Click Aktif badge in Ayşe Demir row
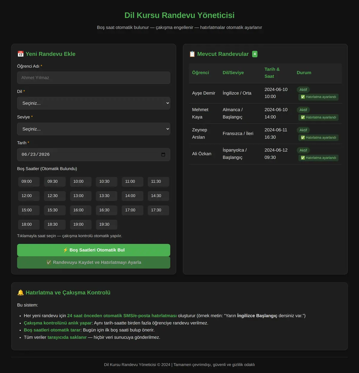Screen dimensions: 359x373 pyautogui.click(x=303, y=90)
